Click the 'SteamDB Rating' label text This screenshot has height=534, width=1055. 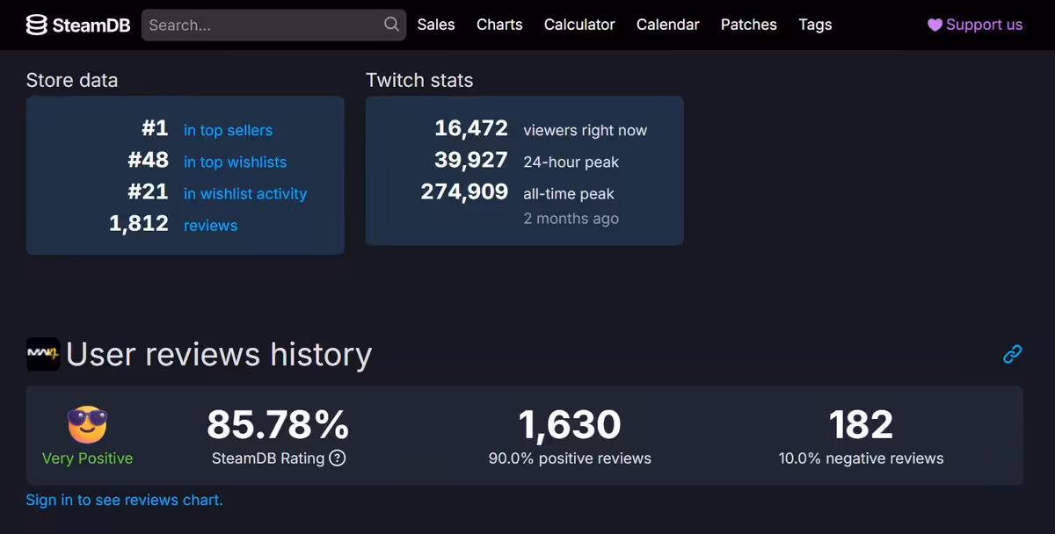[268, 458]
